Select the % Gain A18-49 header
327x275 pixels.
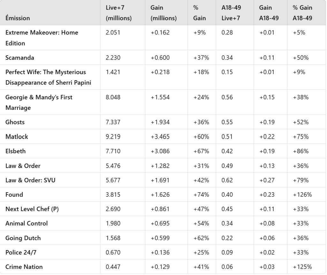pyautogui.click(x=301, y=13)
